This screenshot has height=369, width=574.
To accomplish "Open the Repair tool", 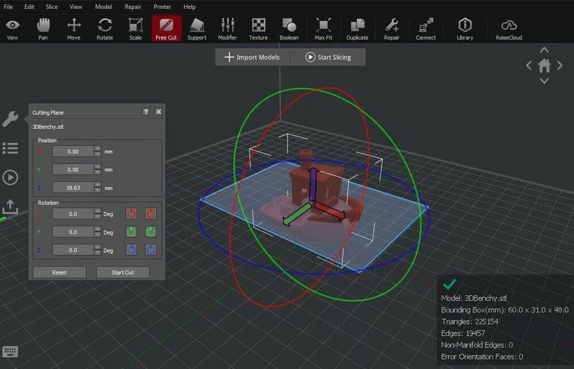I will click(392, 28).
